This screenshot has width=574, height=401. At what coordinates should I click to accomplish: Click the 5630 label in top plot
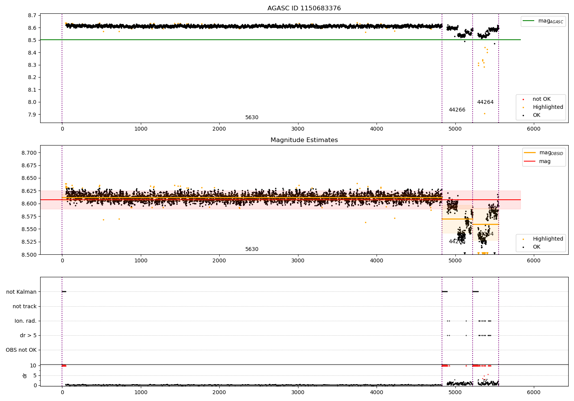tap(252, 118)
